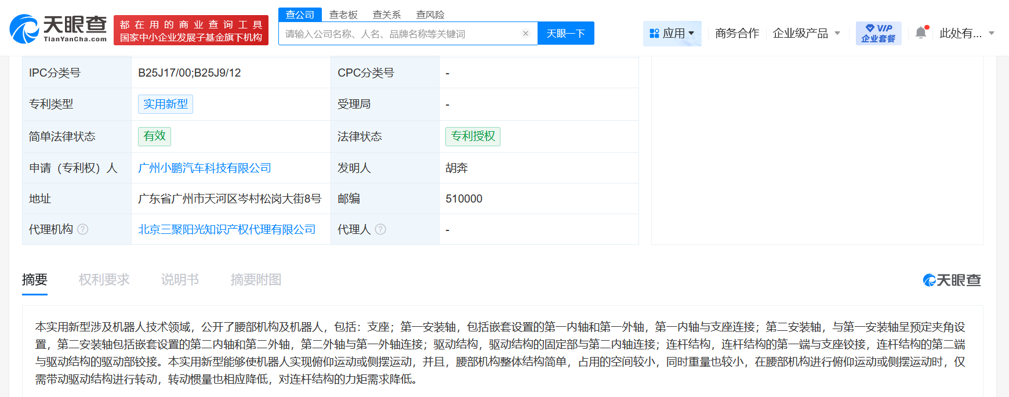The width and height of the screenshot is (1009, 397).
Task: View the 说明书 tab
Action: coord(180,280)
